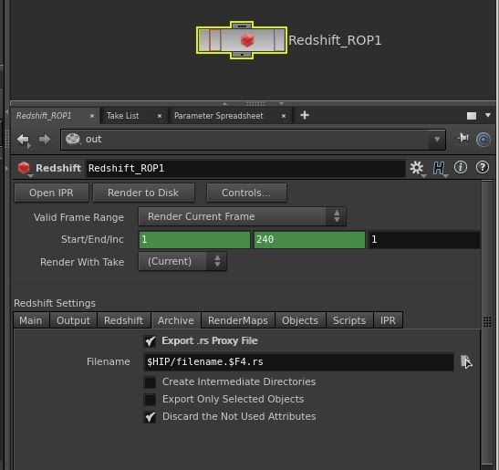Go forward in network path history

pyautogui.click(x=45, y=139)
